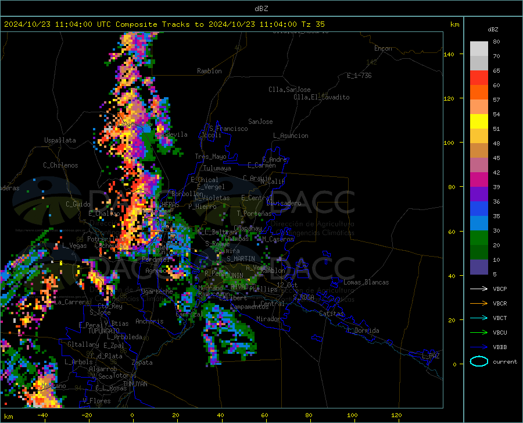Click the white VBCP arrow legend icon
The image size is (523, 423).
(479, 289)
